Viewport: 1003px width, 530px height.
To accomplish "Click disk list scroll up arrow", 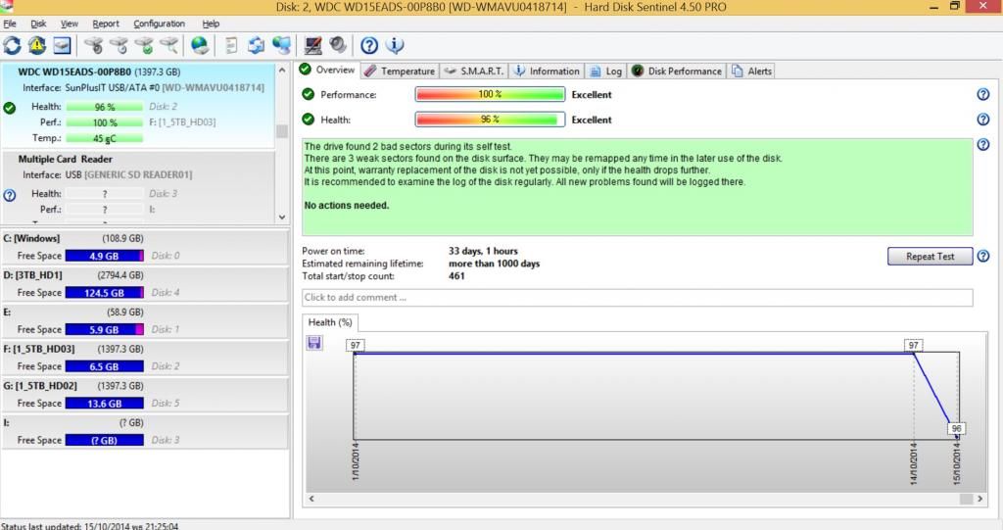I will pyautogui.click(x=281, y=70).
